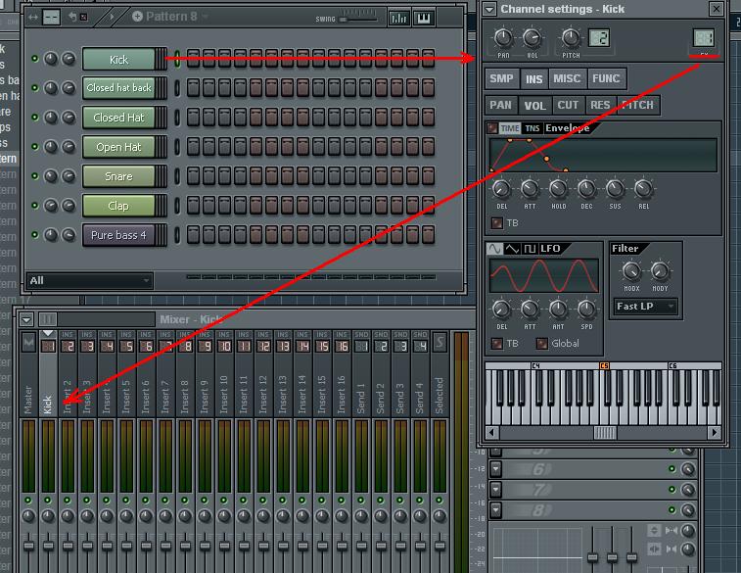The height and width of the screenshot is (573, 741).
Task: Mute the Master mixer track LED
Action: [28, 501]
